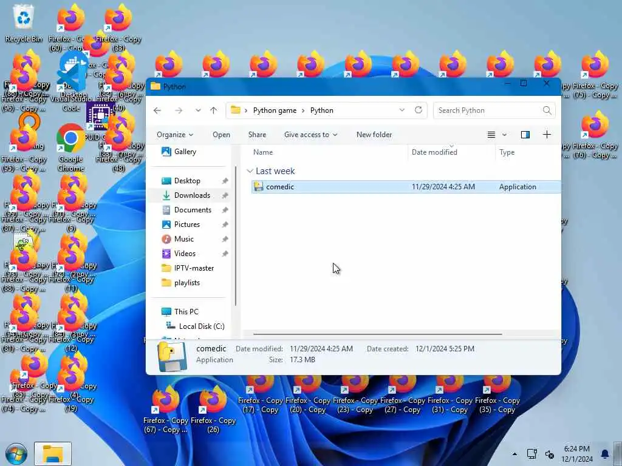Select Recycle Bin on desktop

tap(24, 23)
